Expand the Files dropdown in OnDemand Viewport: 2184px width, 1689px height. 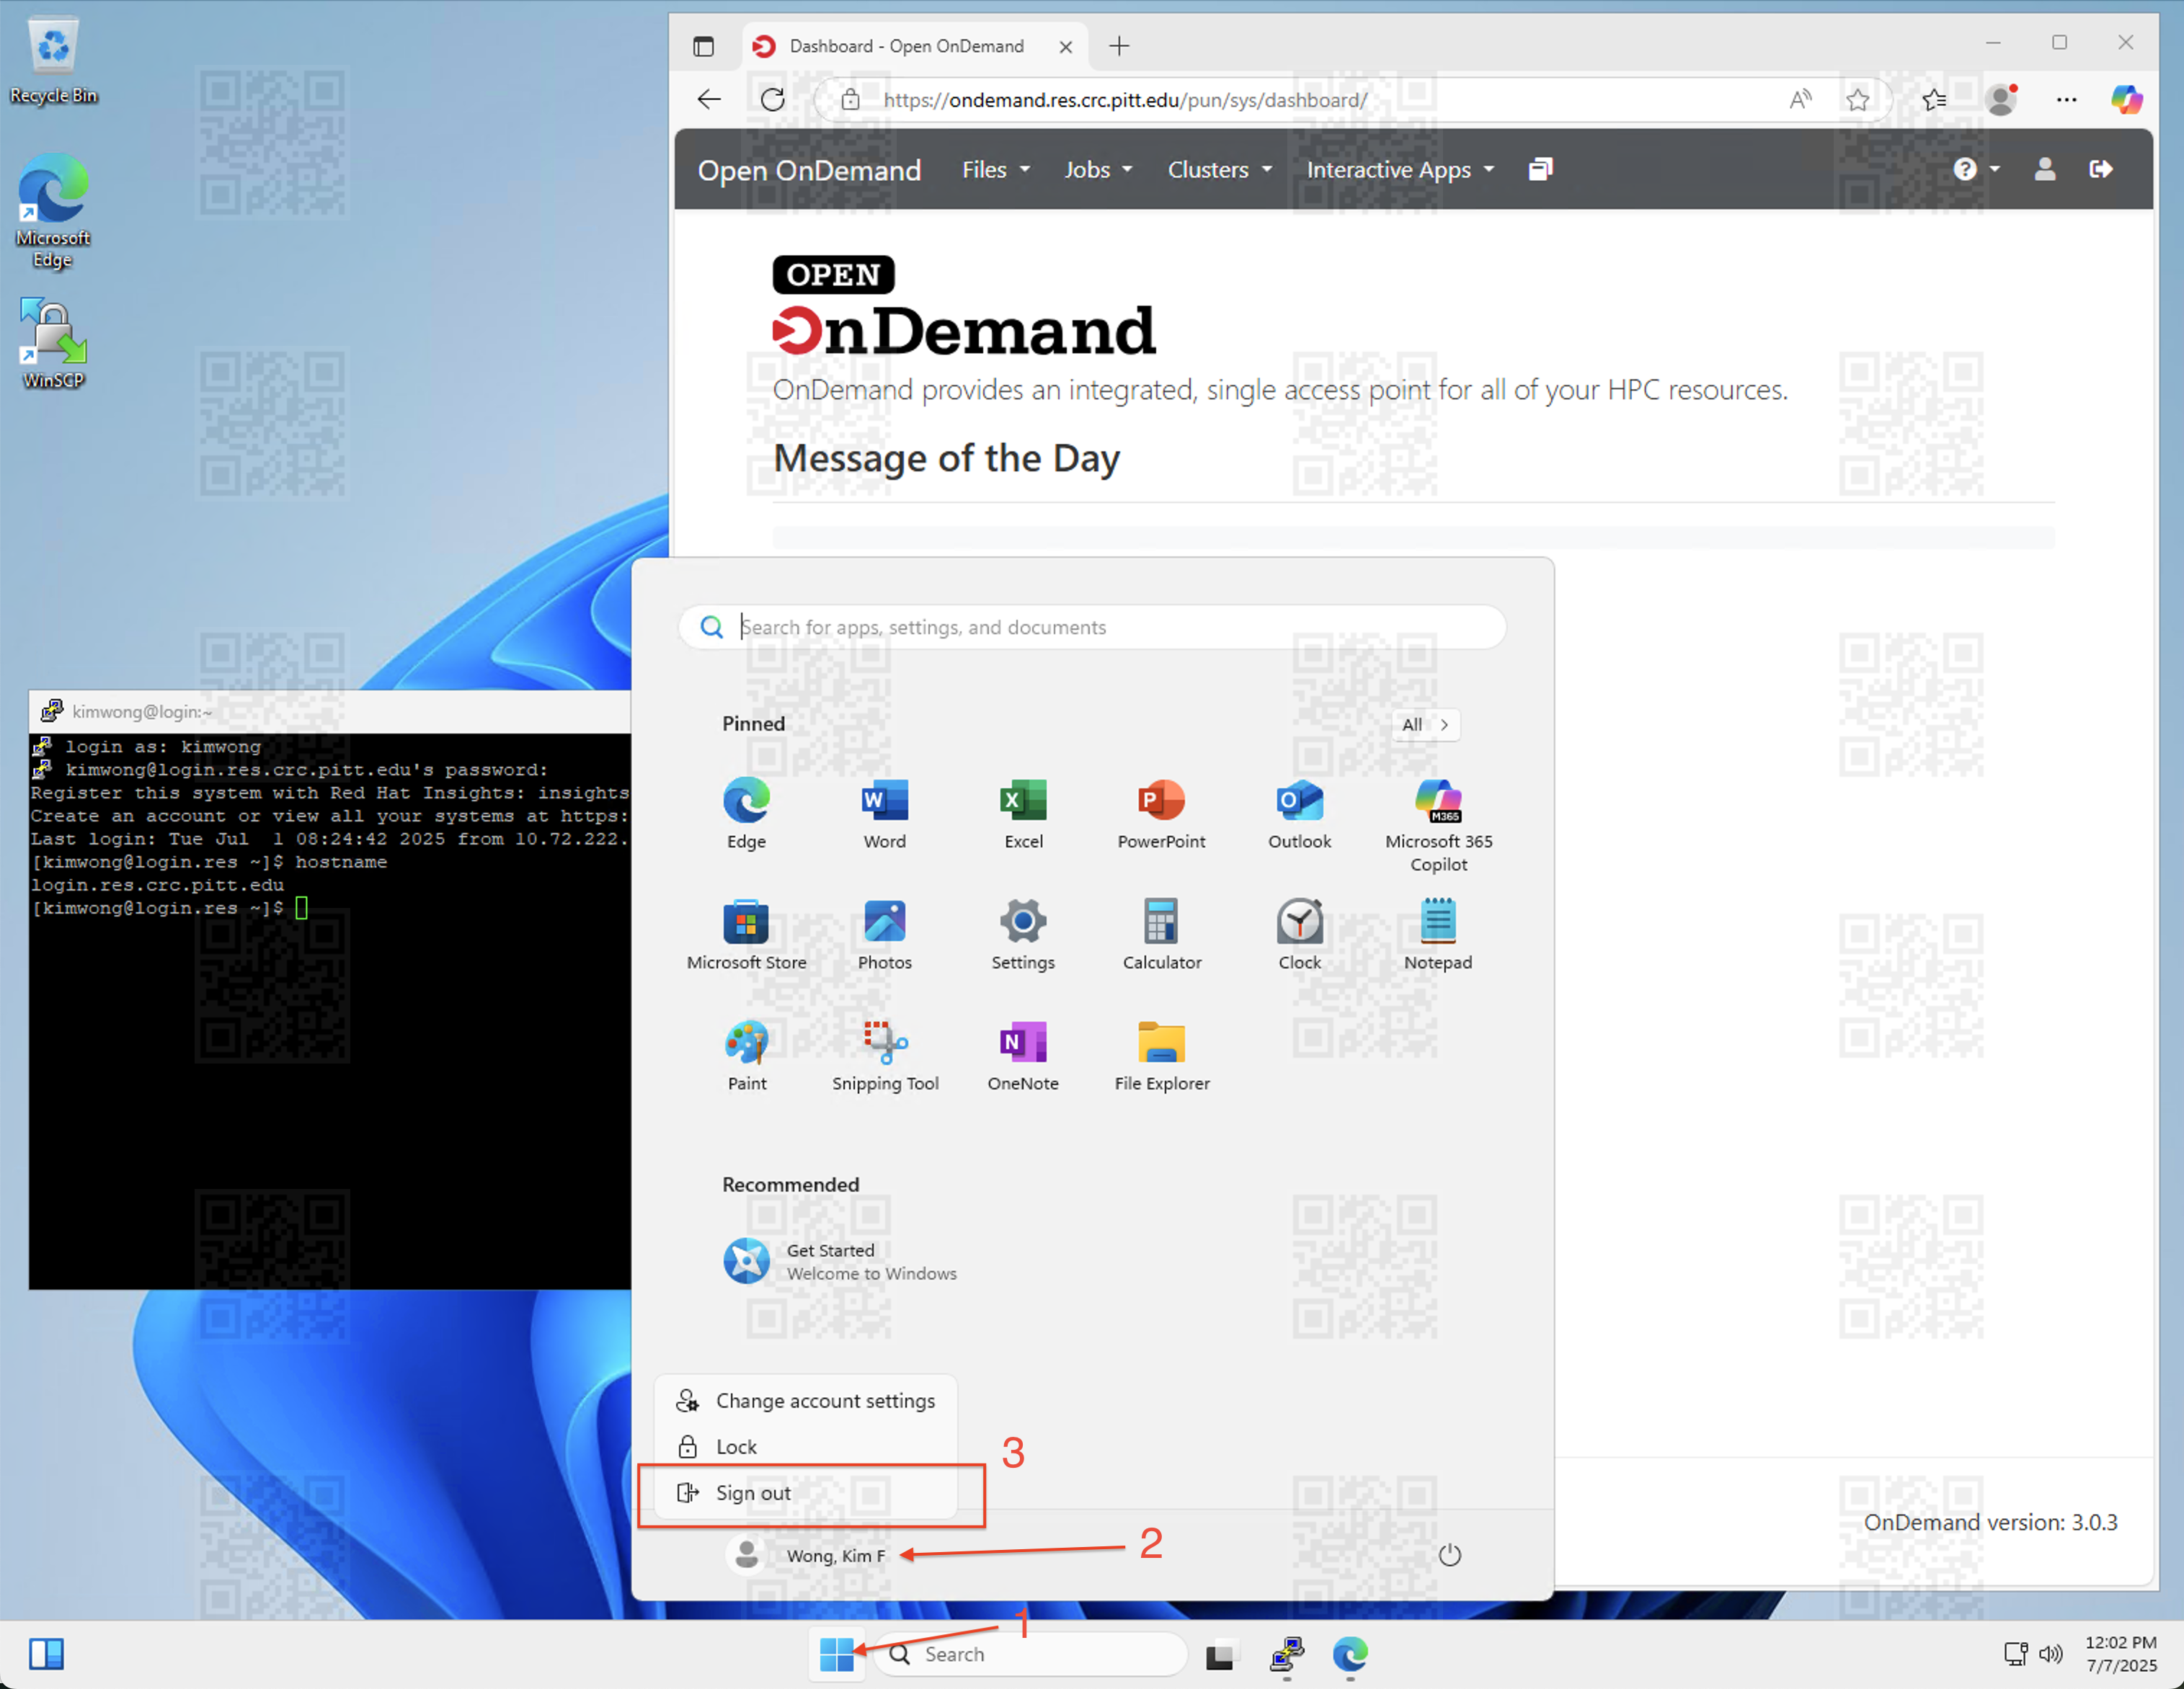pyautogui.click(x=996, y=169)
